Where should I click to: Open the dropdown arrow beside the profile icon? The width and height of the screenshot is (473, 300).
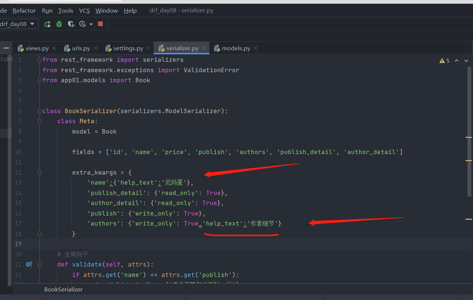tap(91, 25)
